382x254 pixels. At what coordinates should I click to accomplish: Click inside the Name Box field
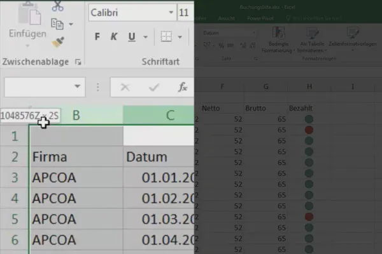pos(38,87)
